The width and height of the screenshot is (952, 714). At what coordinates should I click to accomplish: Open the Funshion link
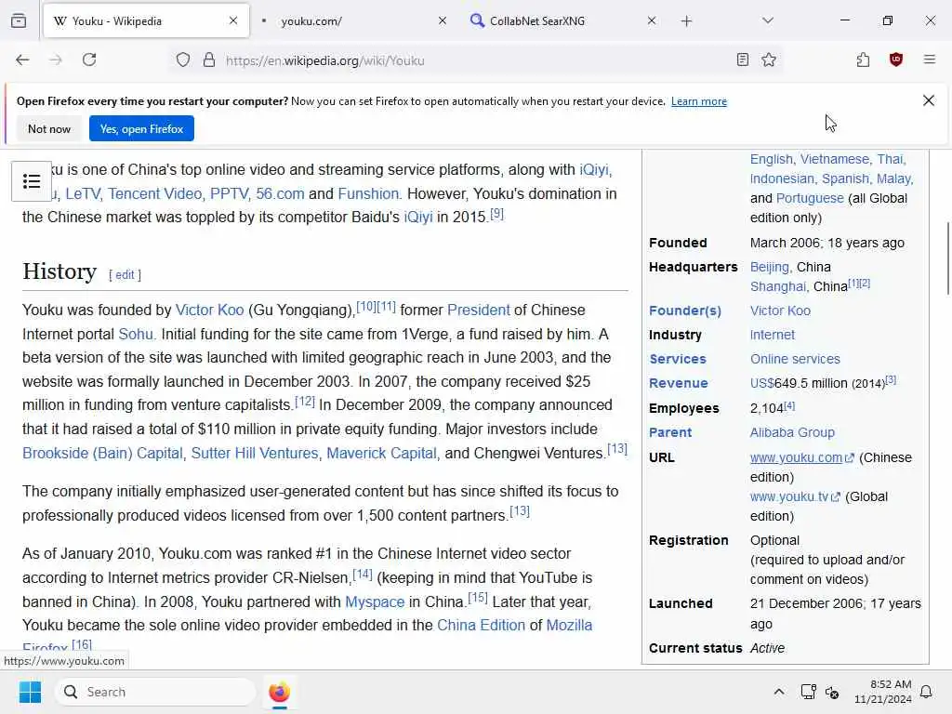368,193
